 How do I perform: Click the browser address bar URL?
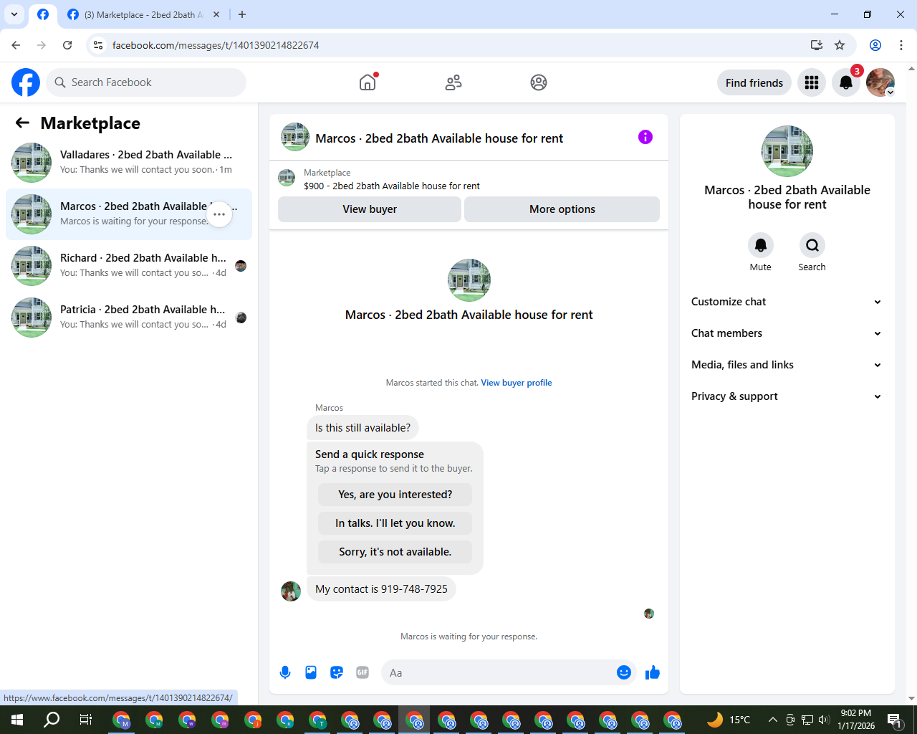(216, 45)
